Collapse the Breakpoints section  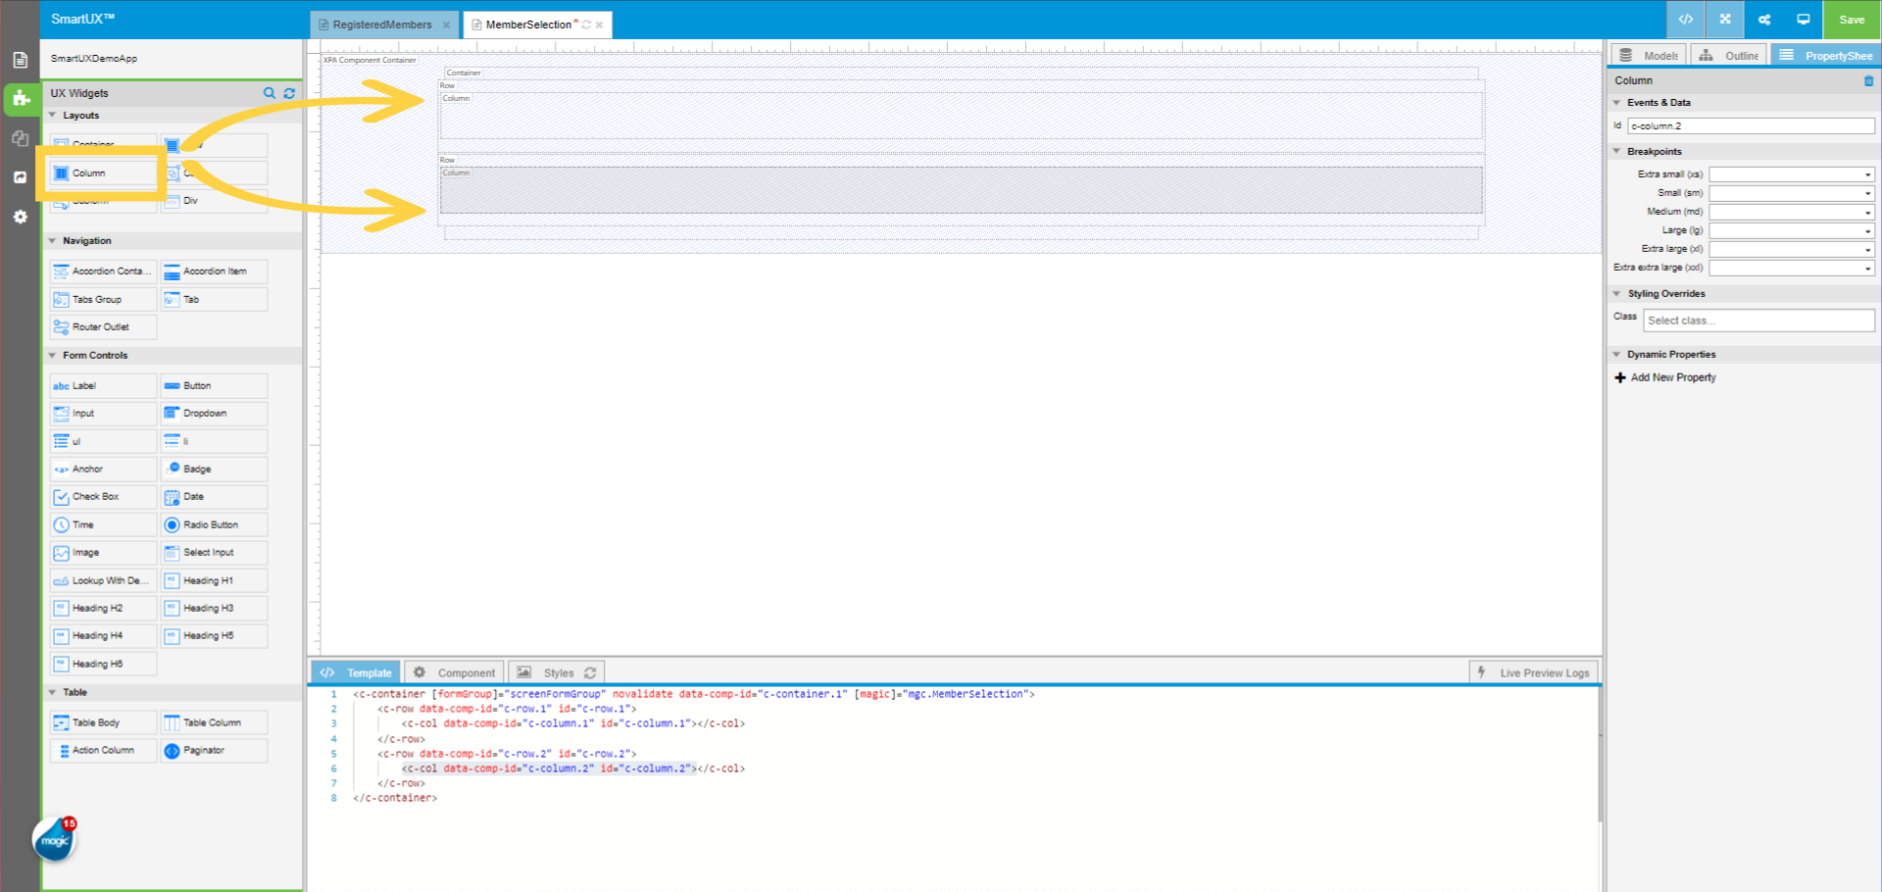pyautogui.click(x=1617, y=151)
